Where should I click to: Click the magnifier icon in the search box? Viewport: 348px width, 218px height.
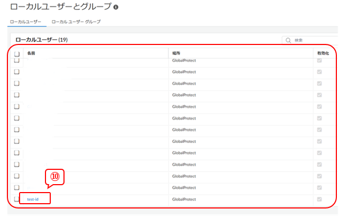[x=288, y=40]
